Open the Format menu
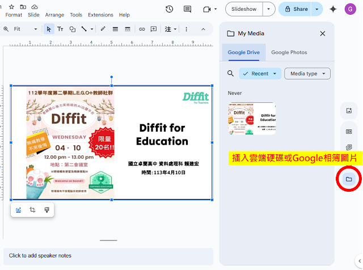 click(14, 15)
